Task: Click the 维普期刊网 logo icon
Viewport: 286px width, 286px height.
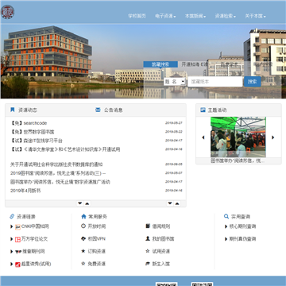Action: [18, 252]
